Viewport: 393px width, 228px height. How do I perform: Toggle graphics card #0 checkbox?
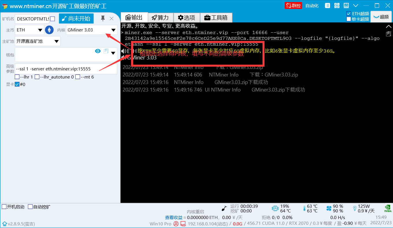click(17, 85)
